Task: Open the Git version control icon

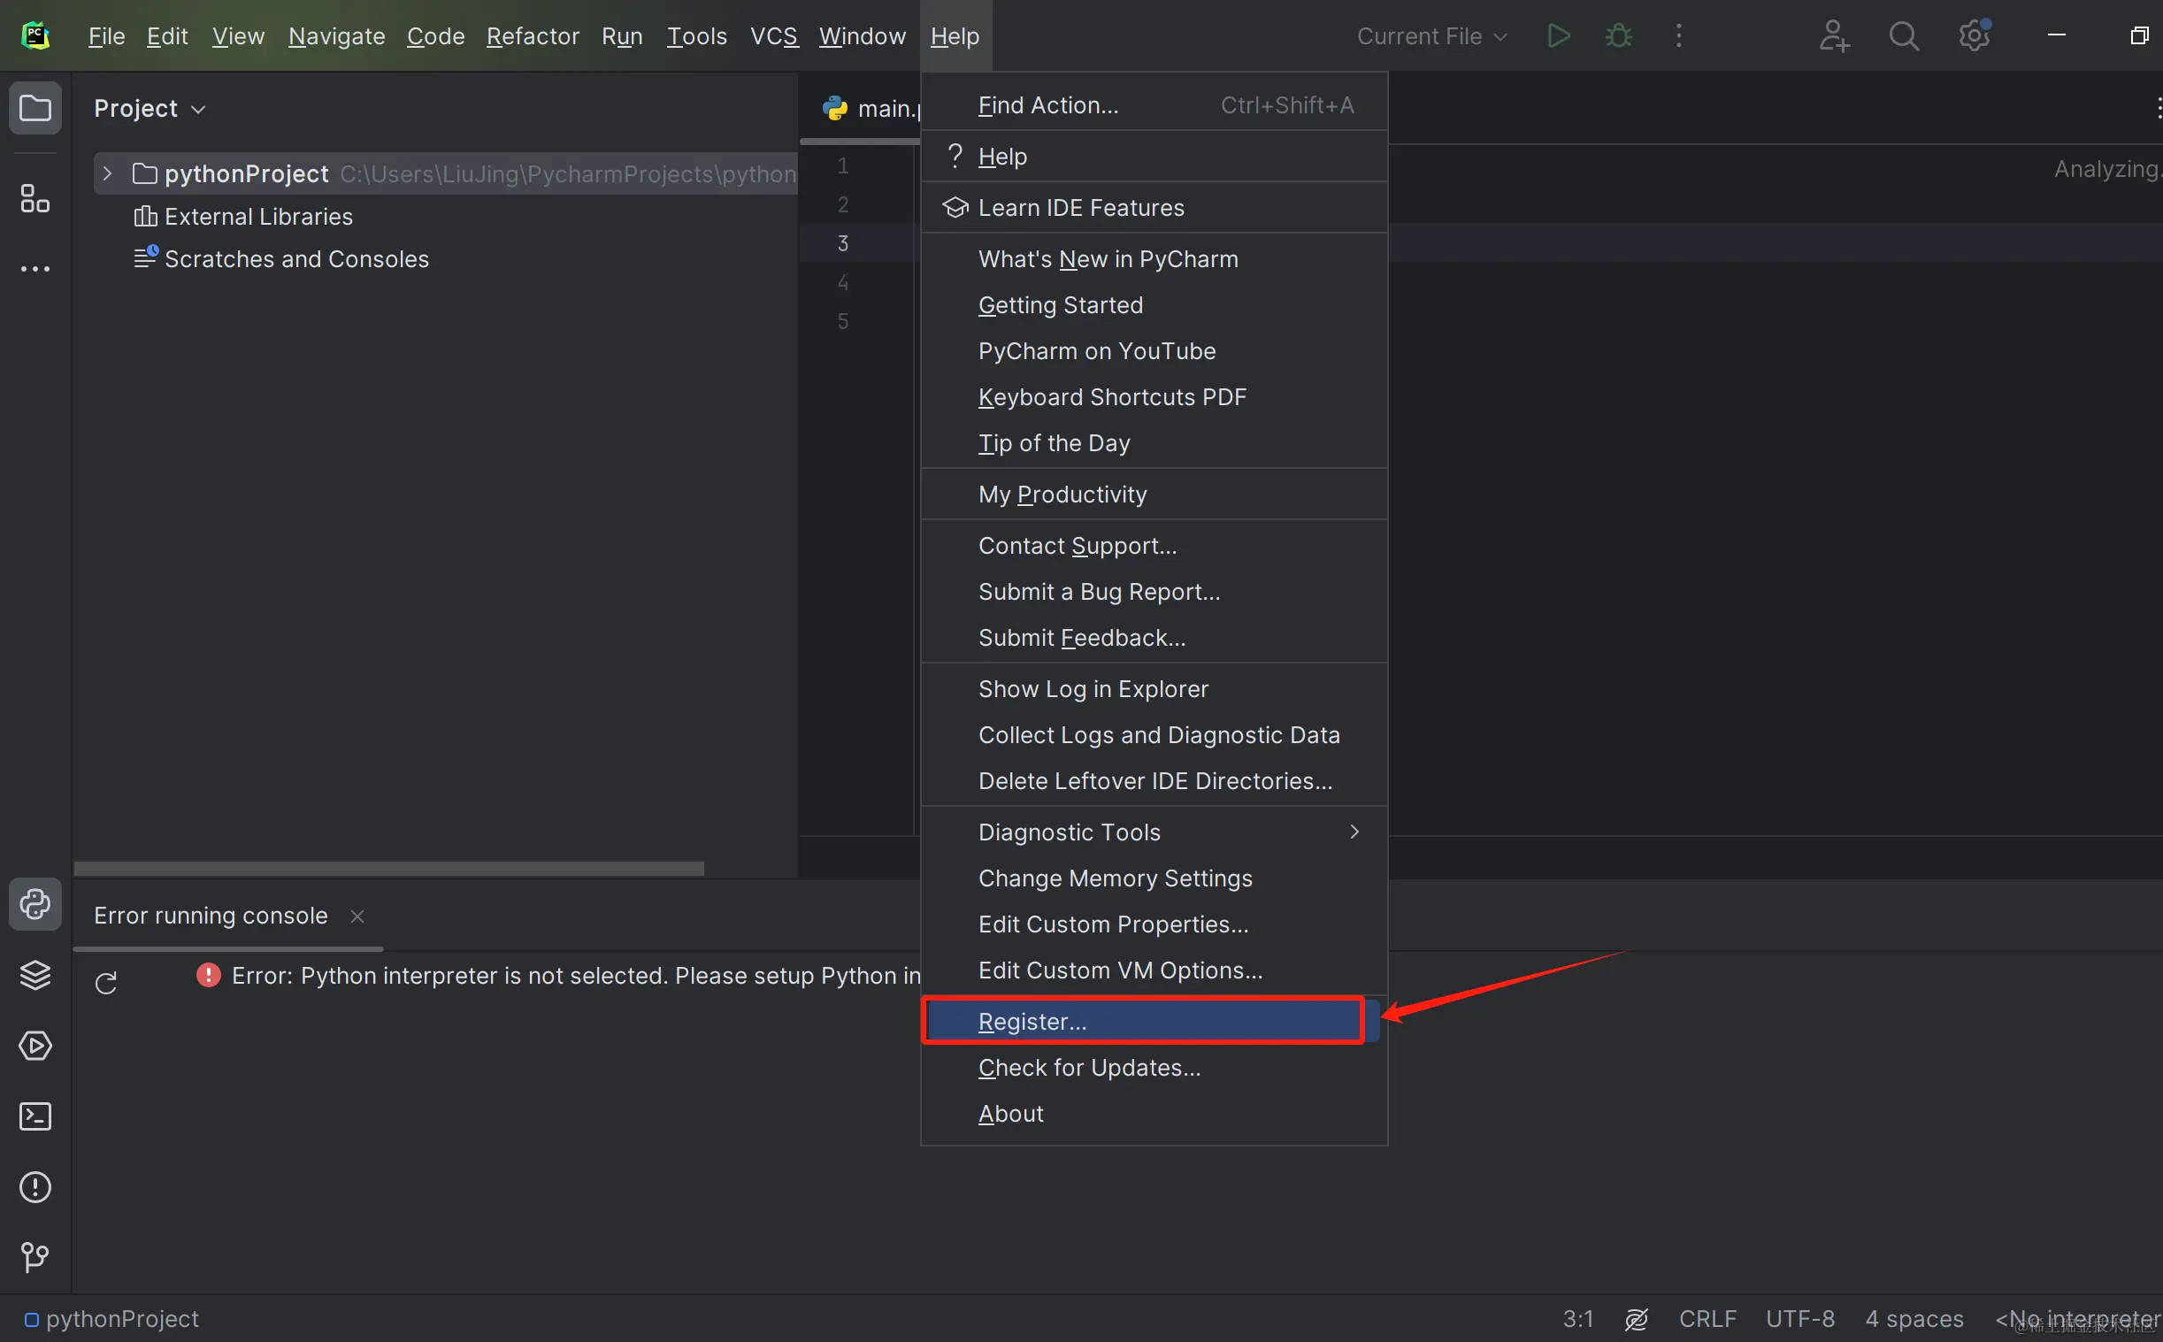Action: click(35, 1257)
